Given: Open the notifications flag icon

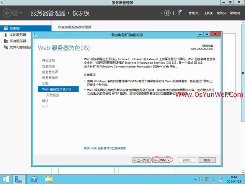Looking at the screenshot, I should [x=181, y=13].
